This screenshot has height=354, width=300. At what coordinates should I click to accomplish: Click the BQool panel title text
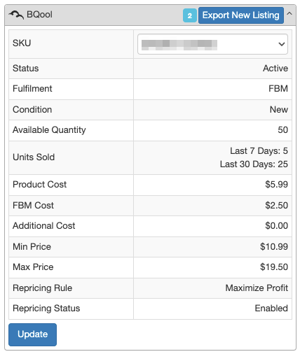point(39,15)
